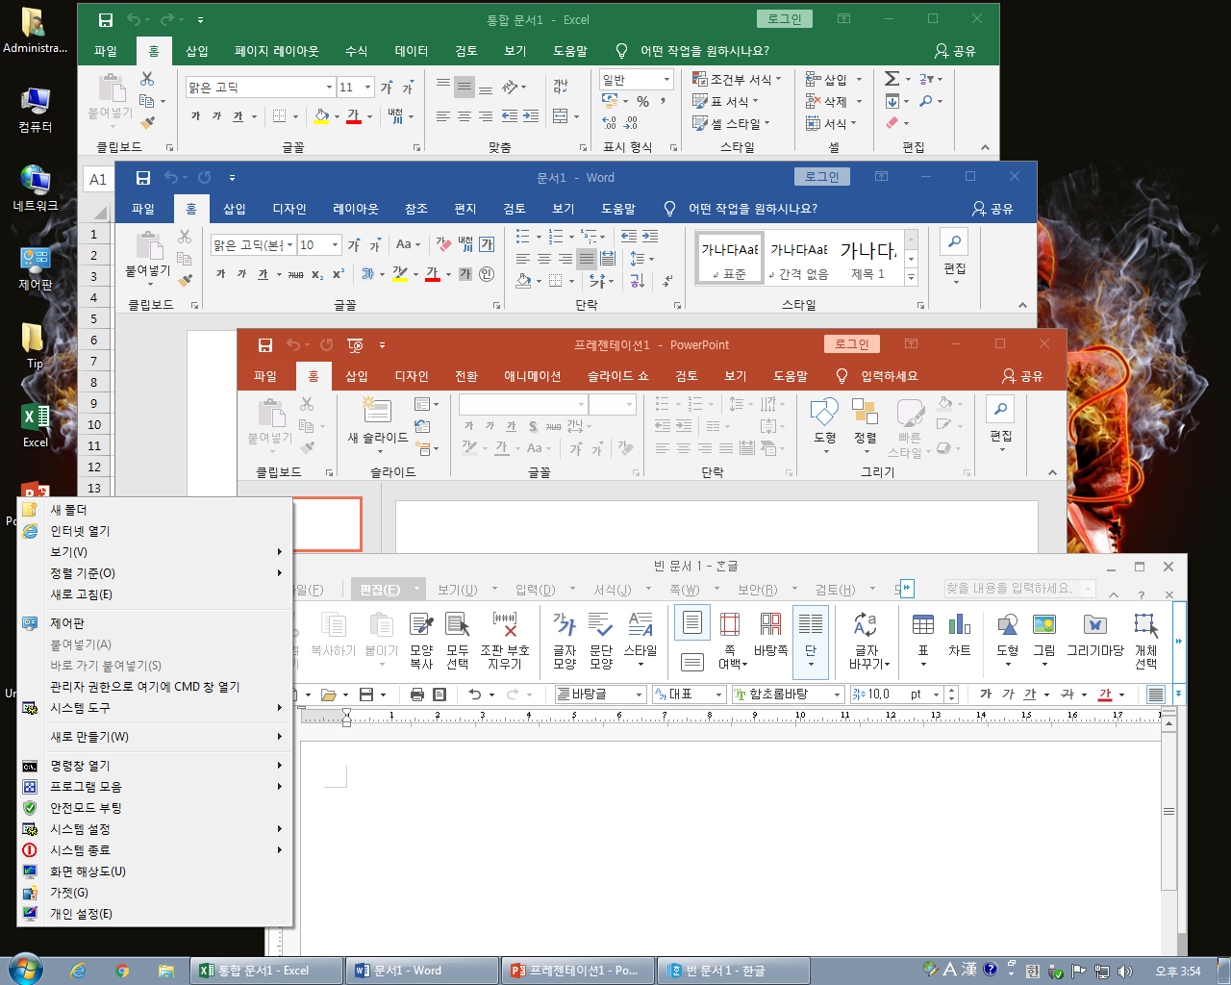Open the 바탕글 style dropdown in Hangul
1231x985 pixels.
(639, 694)
